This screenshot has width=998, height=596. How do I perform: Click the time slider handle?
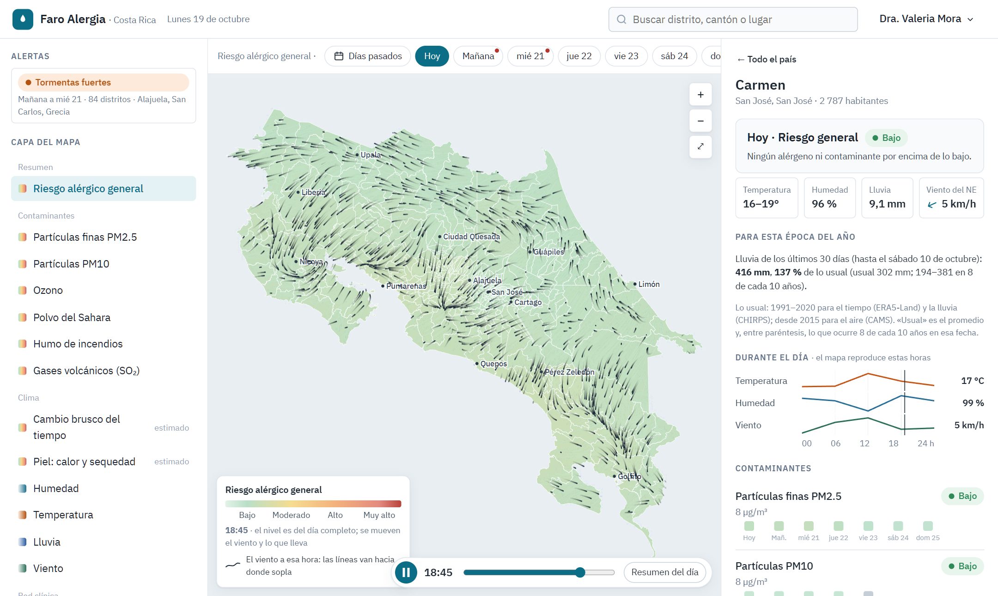[x=580, y=572]
